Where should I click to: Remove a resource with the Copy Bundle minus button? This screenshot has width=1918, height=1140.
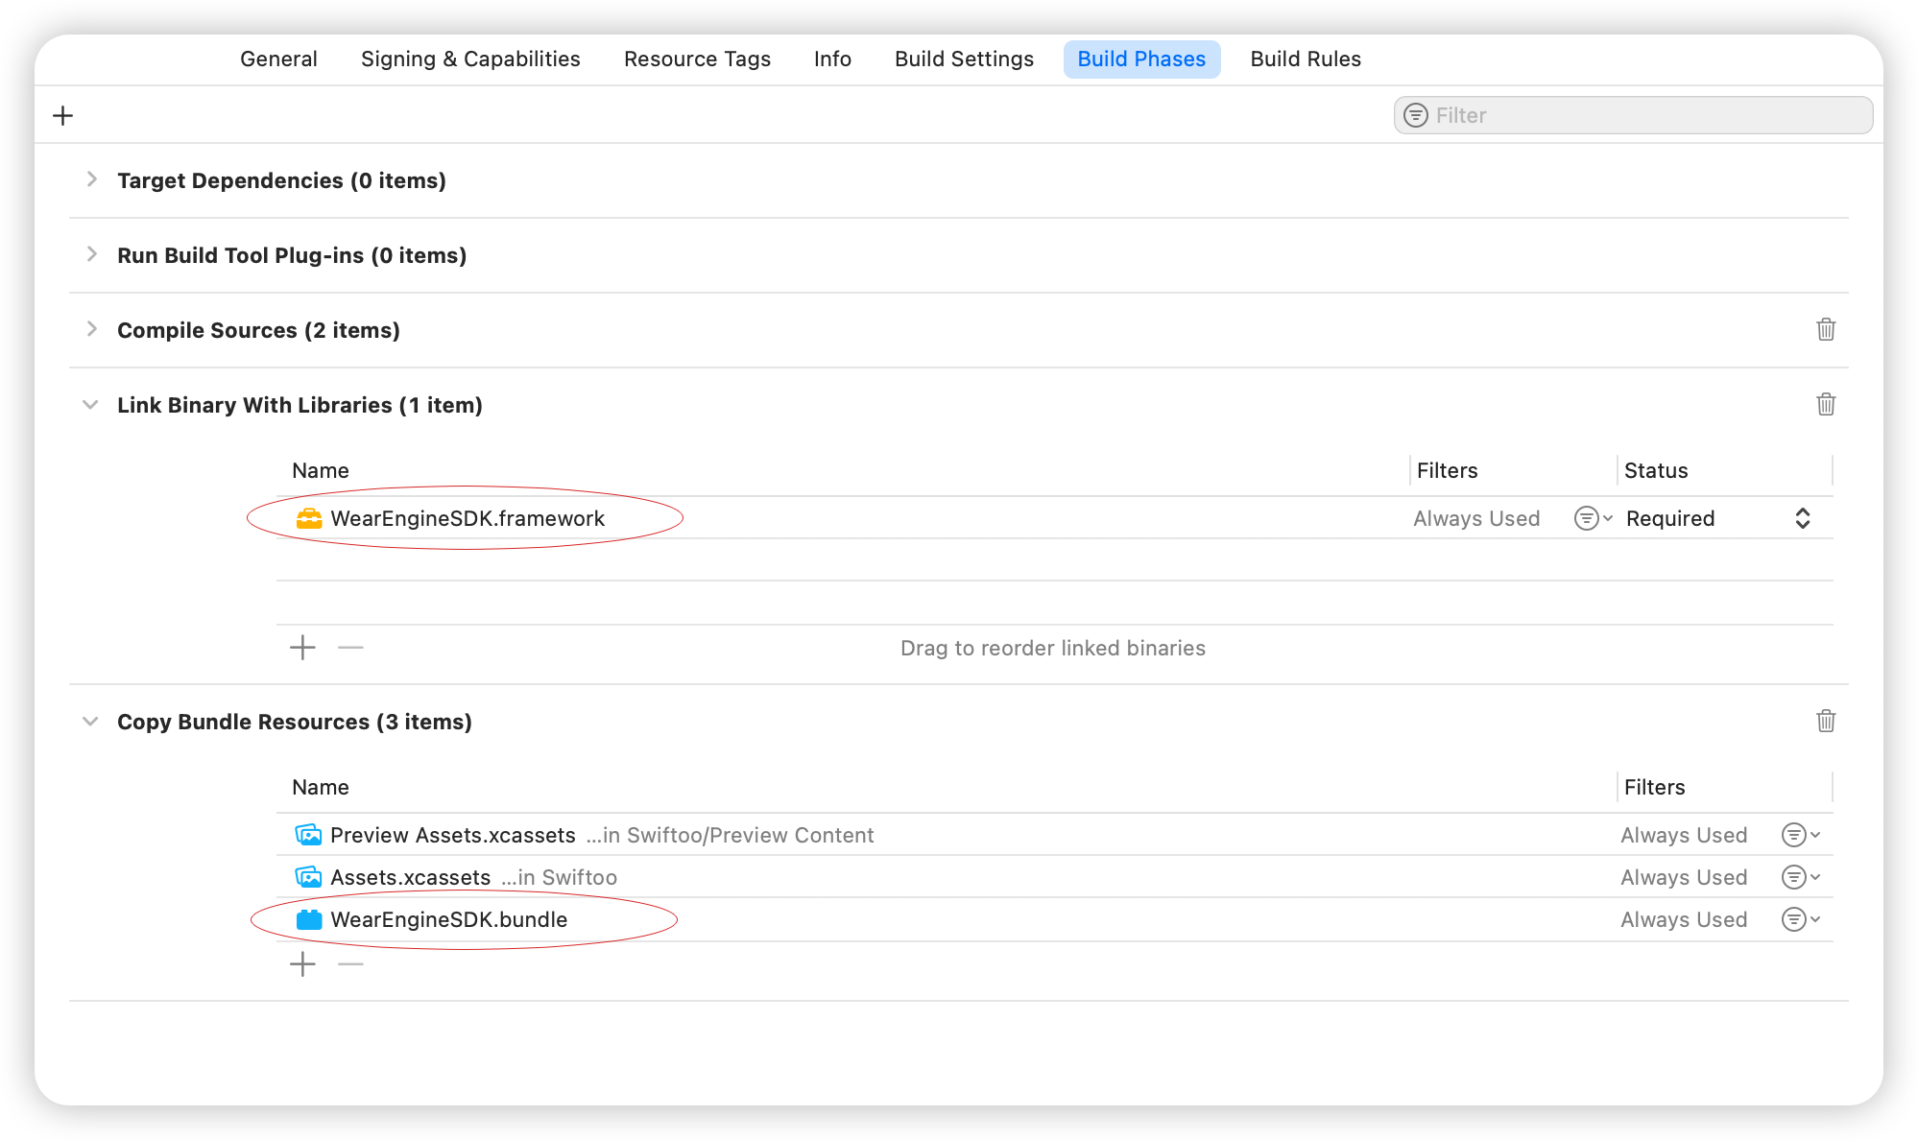(350, 963)
